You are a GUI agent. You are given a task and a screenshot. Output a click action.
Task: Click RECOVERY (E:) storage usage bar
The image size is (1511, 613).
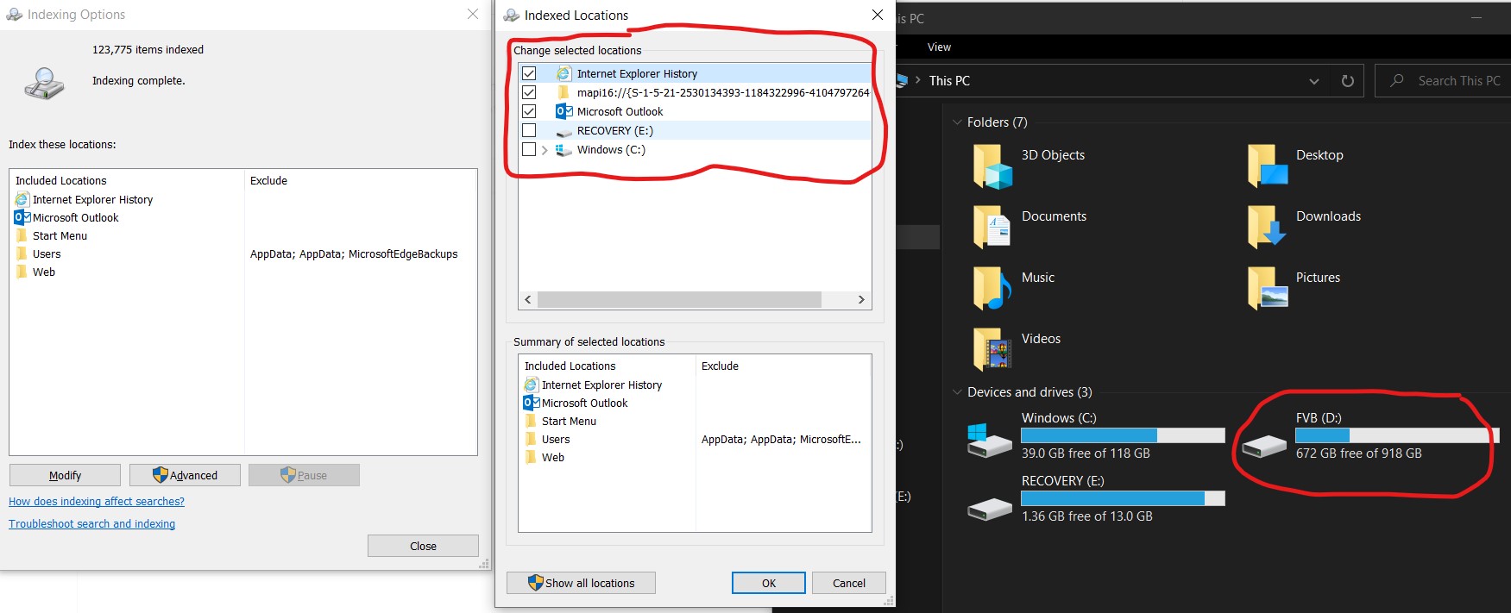tap(1123, 498)
